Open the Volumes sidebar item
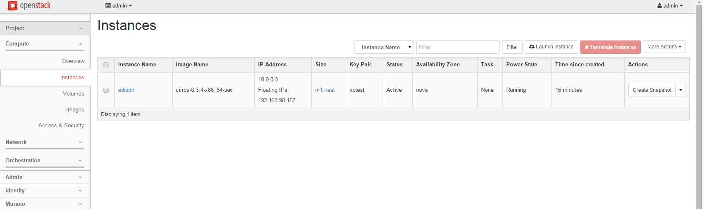This screenshot has height=217, width=704. click(73, 94)
